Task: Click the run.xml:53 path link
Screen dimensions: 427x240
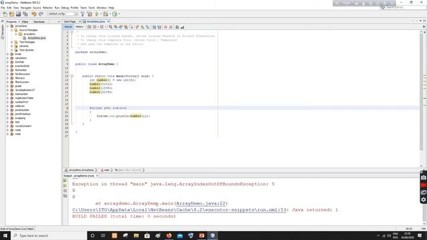Action: click(179, 210)
